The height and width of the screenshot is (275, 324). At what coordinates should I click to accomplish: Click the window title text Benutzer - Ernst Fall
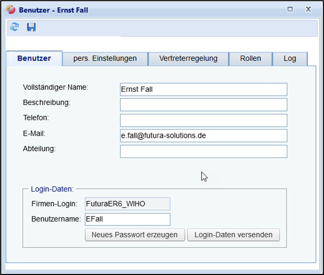53,10
